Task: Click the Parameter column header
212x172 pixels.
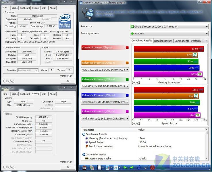Action: click(x=109, y=130)
